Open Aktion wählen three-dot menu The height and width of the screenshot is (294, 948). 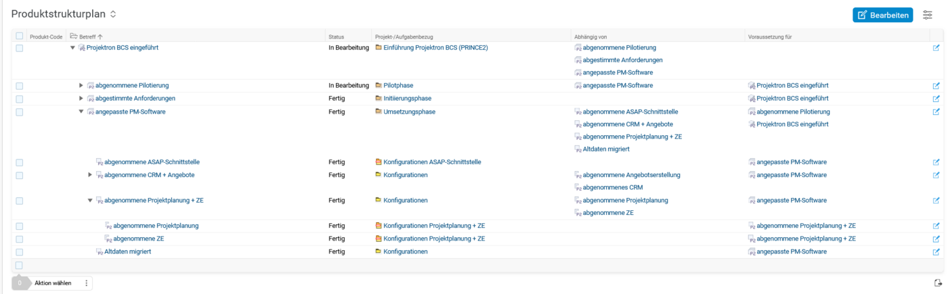[86, 283]
